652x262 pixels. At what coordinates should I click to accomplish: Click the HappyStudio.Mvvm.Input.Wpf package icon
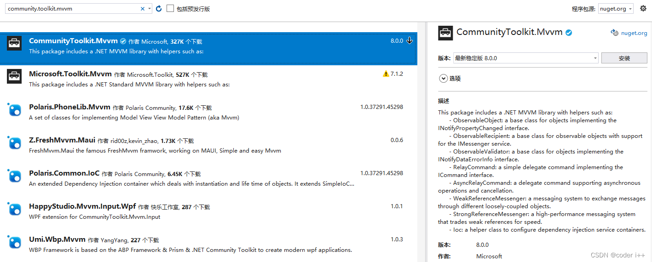click(14, 209)
